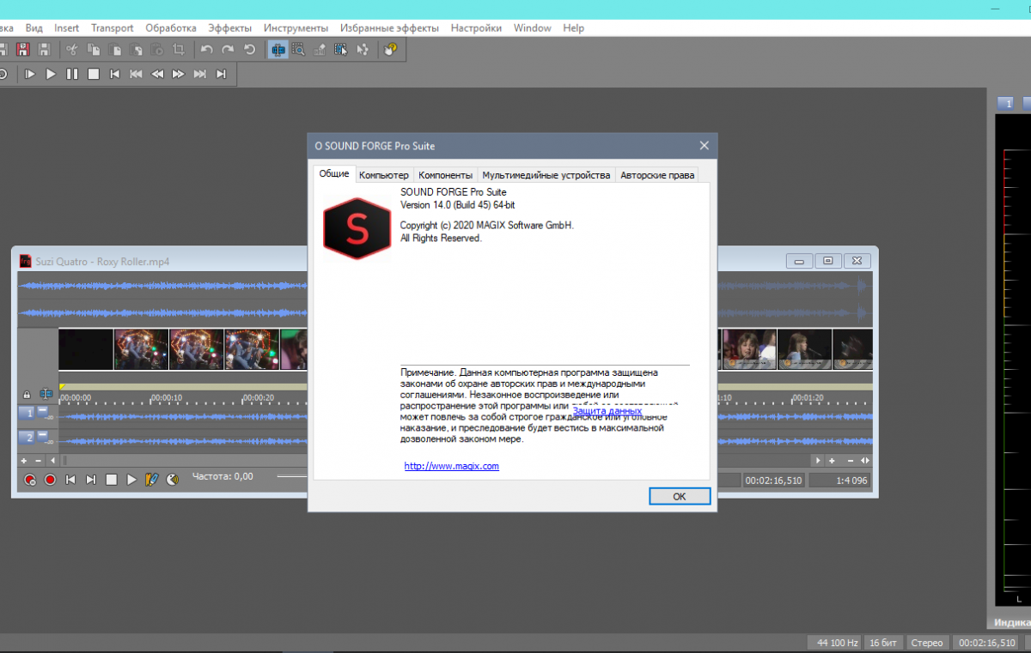
Task: Minimize channel 1 with its dash button
Action: point(42,412)
